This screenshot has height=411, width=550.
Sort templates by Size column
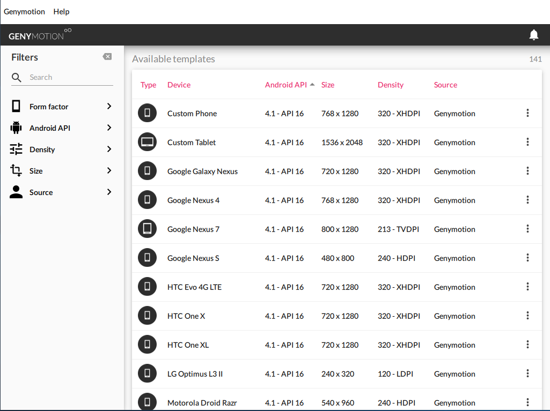point(328,85)
